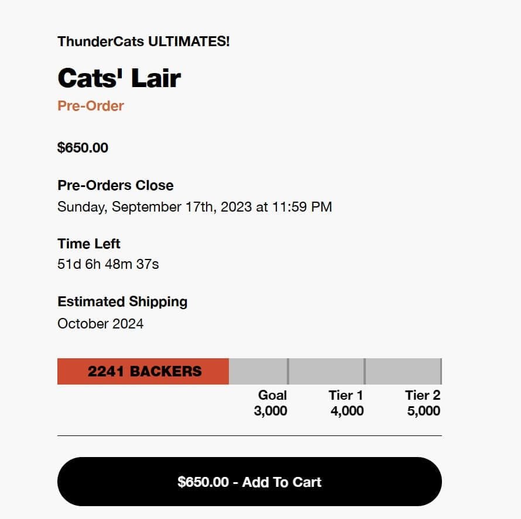
Task: Select the Tier 1 4,000 milestone marker
Action: click(x=345, y=403)
